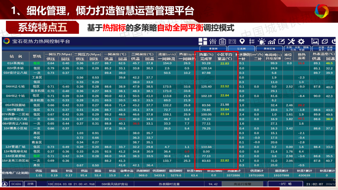The height and width of the screenshot is (190, 338).
Task: Click the sliders adjustment icon in toolbar
Action: tap(213, 41)
